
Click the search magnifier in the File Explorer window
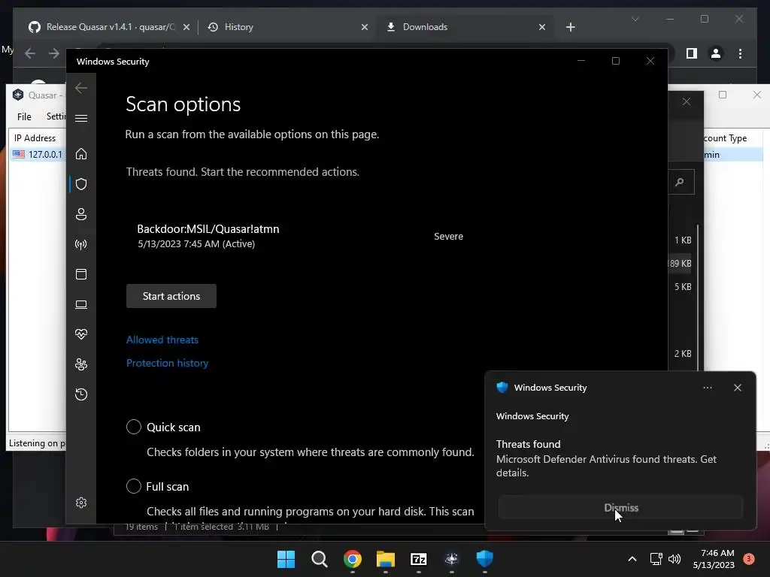click(x=681, y=182)
